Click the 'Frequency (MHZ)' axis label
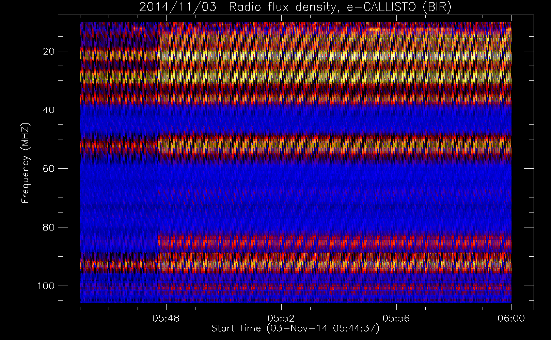This screenshot has height=340, width=551. pyautogui.click(x=26, y=163)
